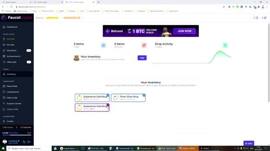Click the browser back arrow

[x=3, y=7]
